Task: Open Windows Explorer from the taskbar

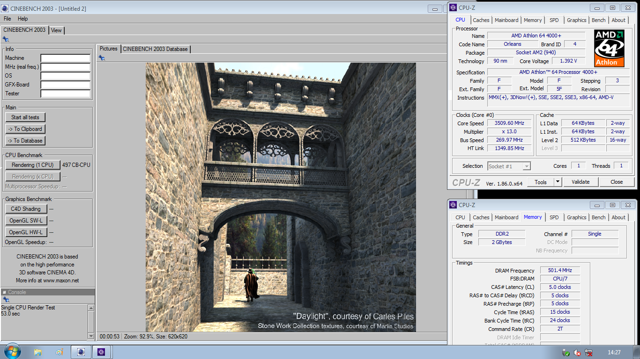Action: click(38, 352)
